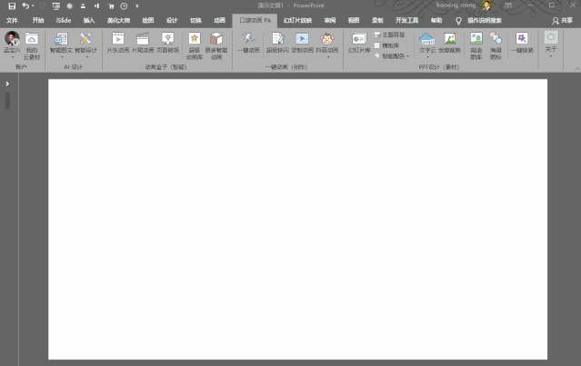The width and height of the screenshot is (581, 366).
Task: Click the Undo arrow icon
Action: tap(25, 6)
